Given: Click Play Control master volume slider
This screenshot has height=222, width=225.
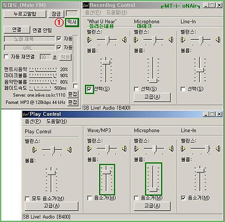Looking at the screenshot, I should click(51, 179).
